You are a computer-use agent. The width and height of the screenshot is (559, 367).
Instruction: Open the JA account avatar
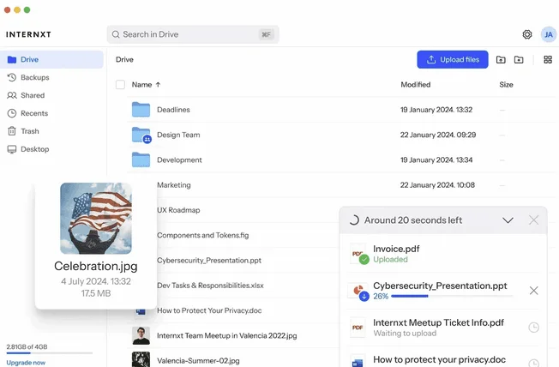click(549, 34)
